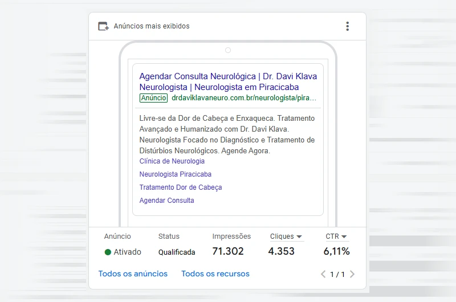Click the Anúncios mais exibidos card title
Image resolution: width=456 pixels, height=302 pixels.
[x=152, y=26]
